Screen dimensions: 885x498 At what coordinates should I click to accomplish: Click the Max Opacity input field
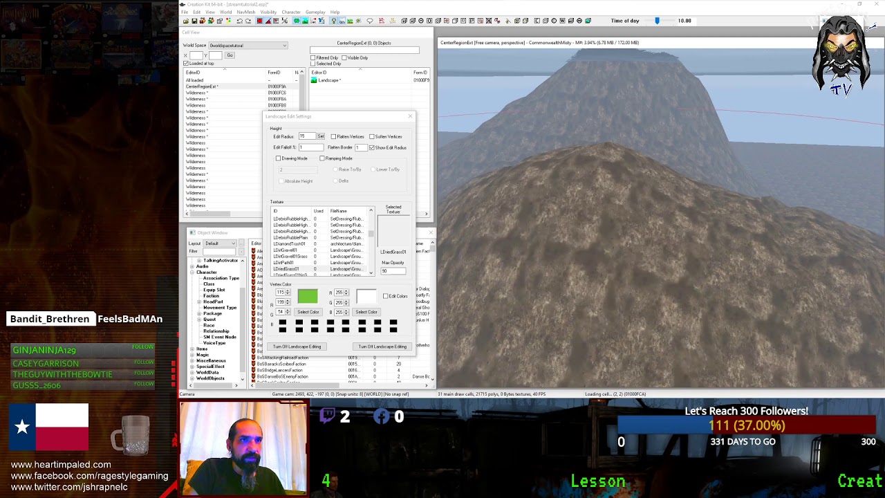[x=393, y=270]
